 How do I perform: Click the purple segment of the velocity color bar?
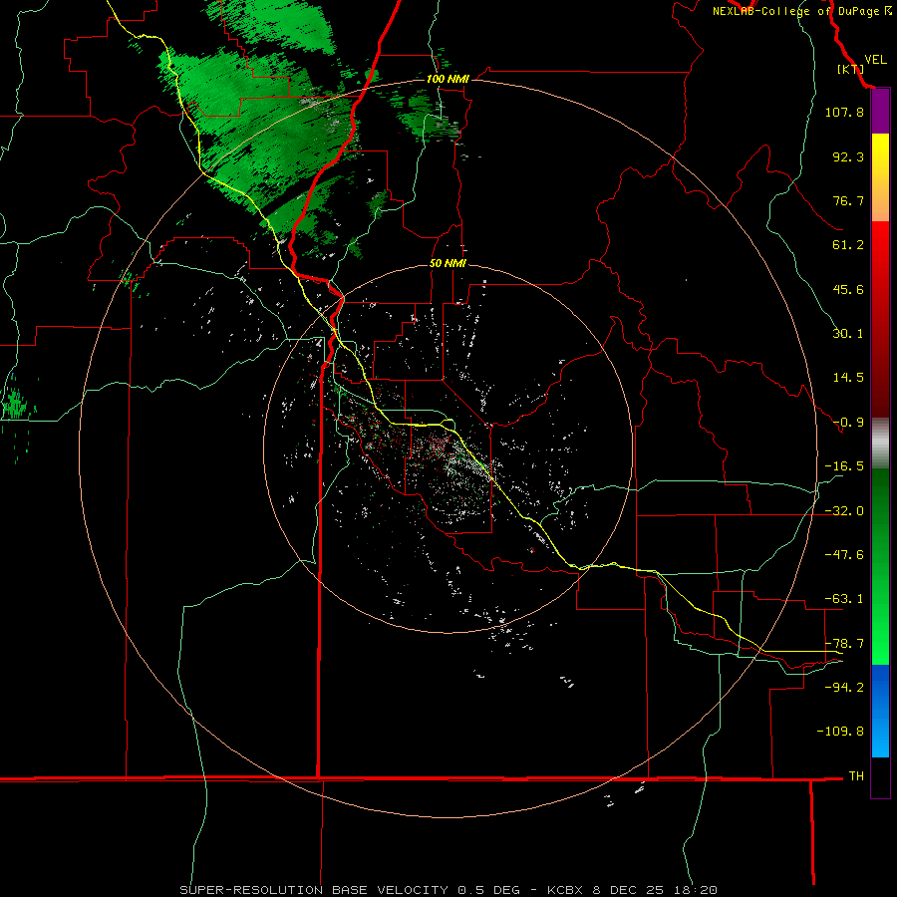pyautogui.click(x=880, y=112)
